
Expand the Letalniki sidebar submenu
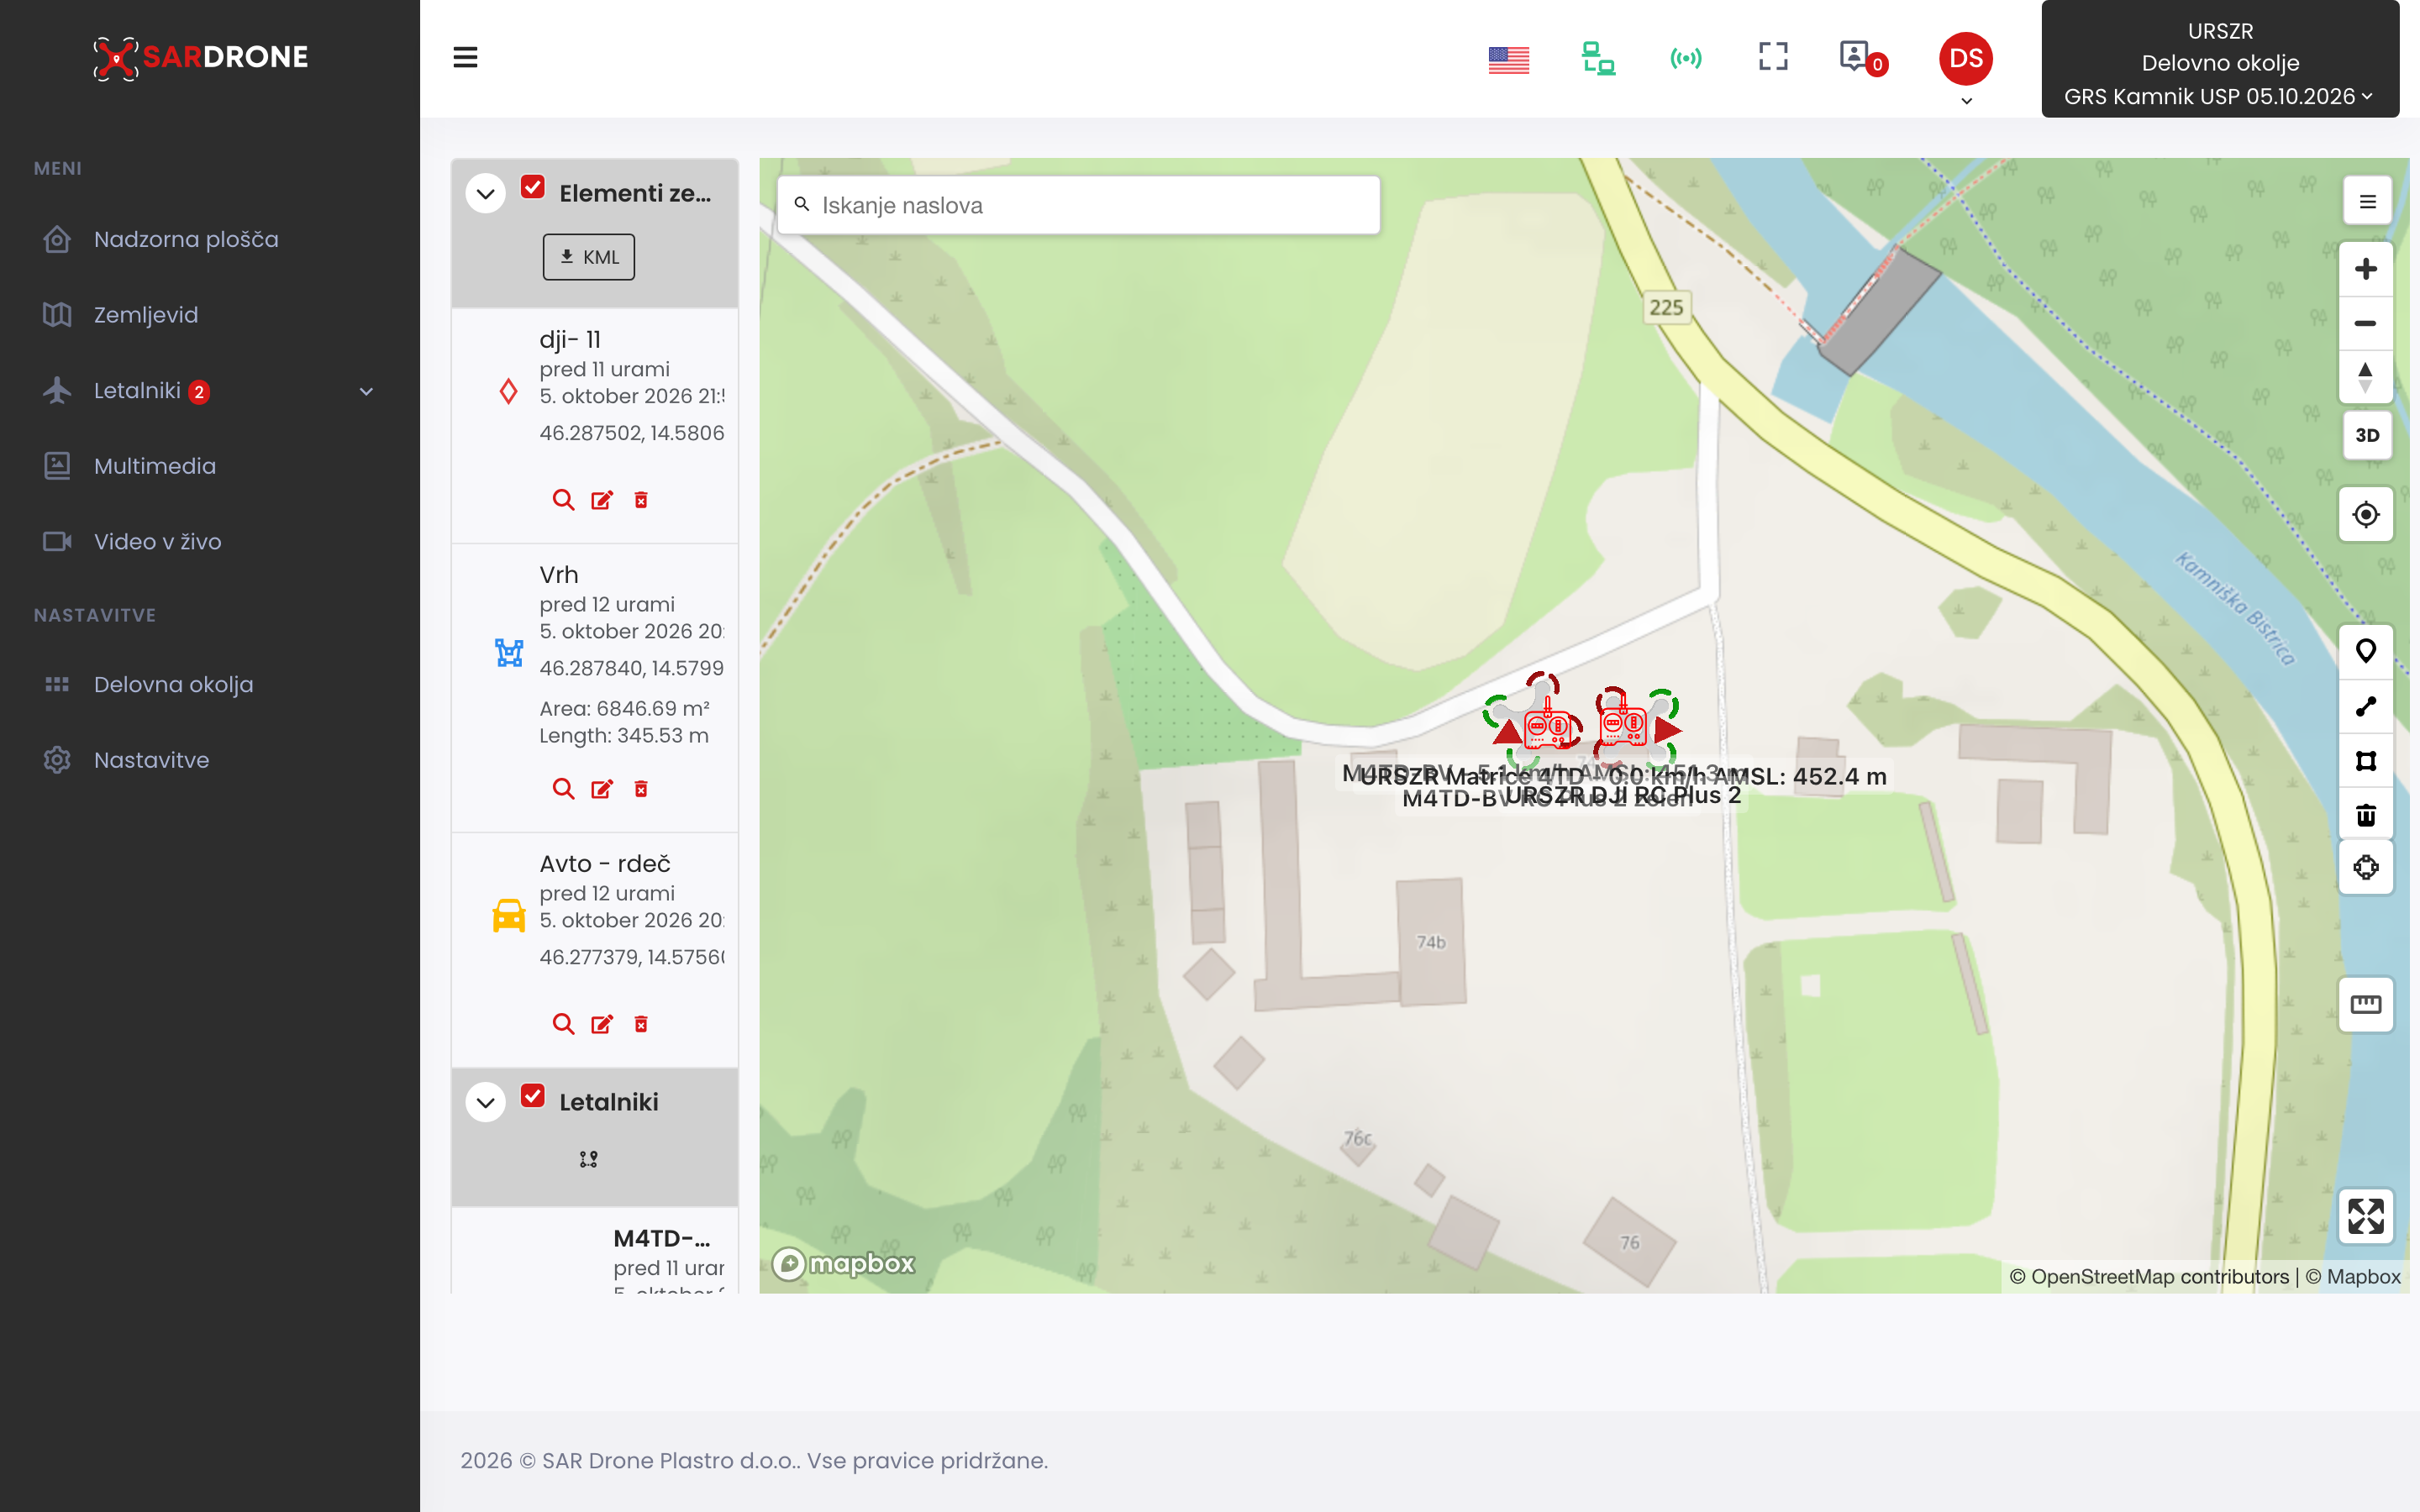[366, 391]
